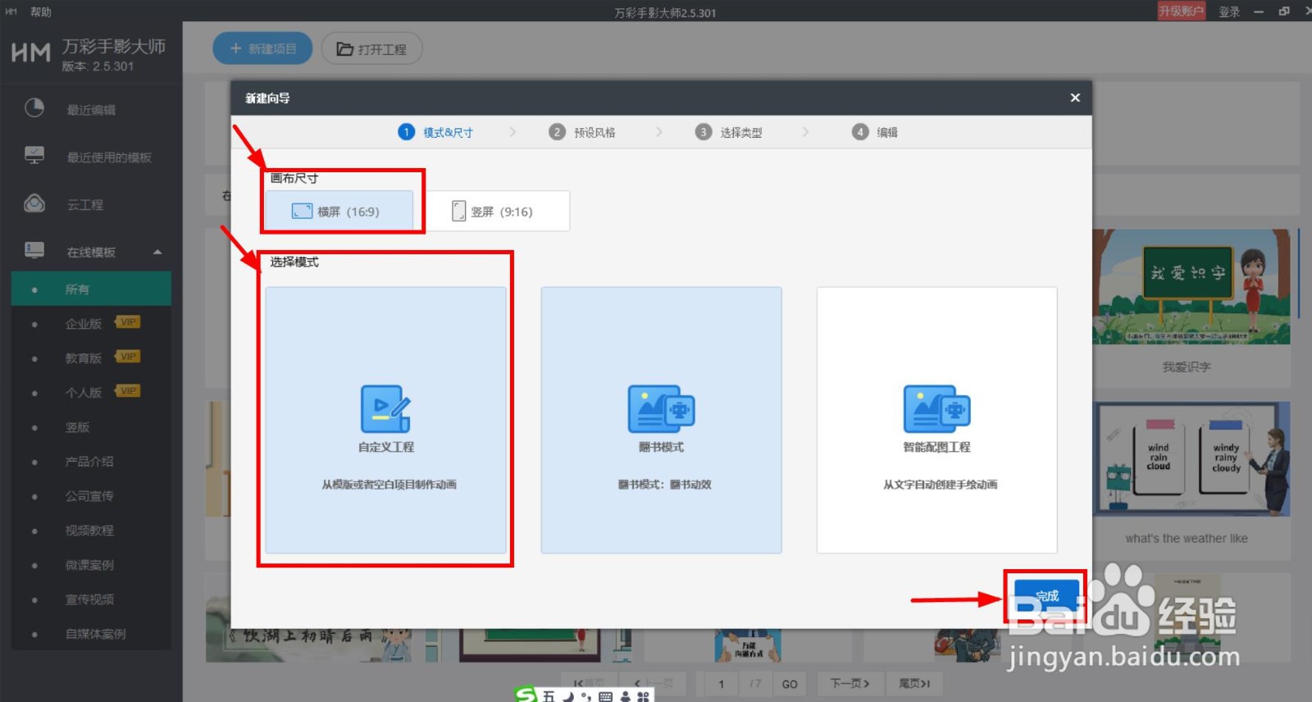Go to wizard step 选择类型
Screen dimensions: 1312x702
click(x=729, y=132)
